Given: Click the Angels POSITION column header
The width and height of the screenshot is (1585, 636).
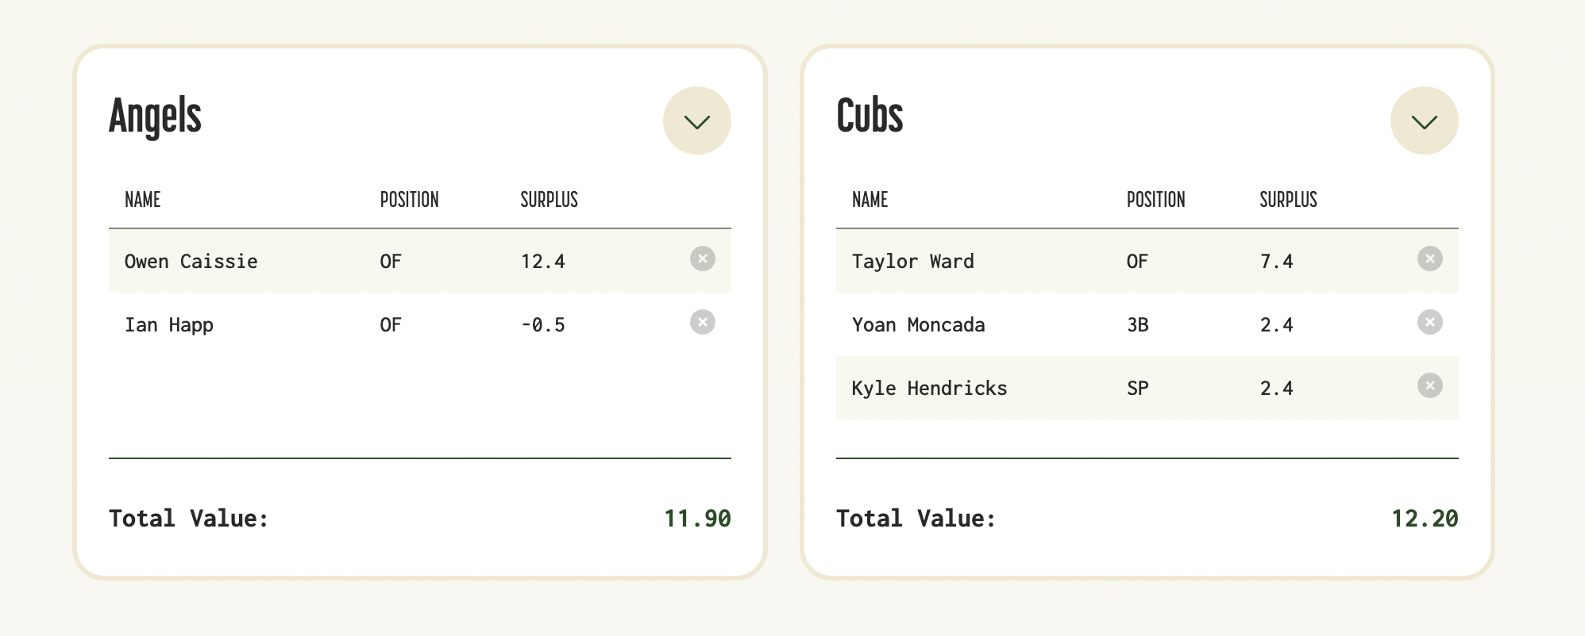Looking at the screenshot, I should click(x=409, y=200).
